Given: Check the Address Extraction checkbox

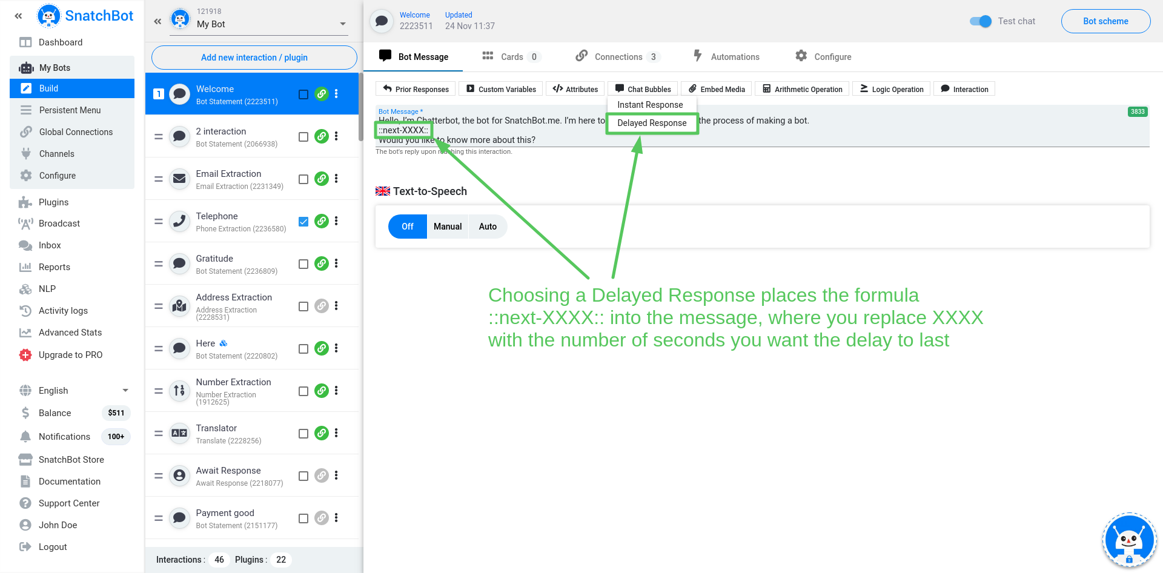Looking at the screenshot, I should point(303,306).
